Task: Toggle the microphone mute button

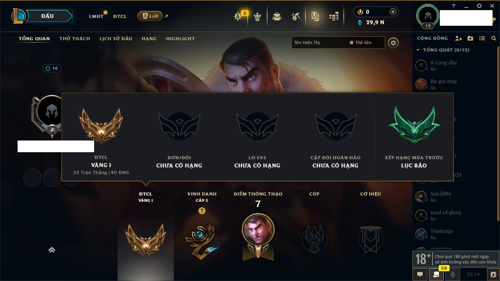Action: pyautogui.click(x=453, y=274)
